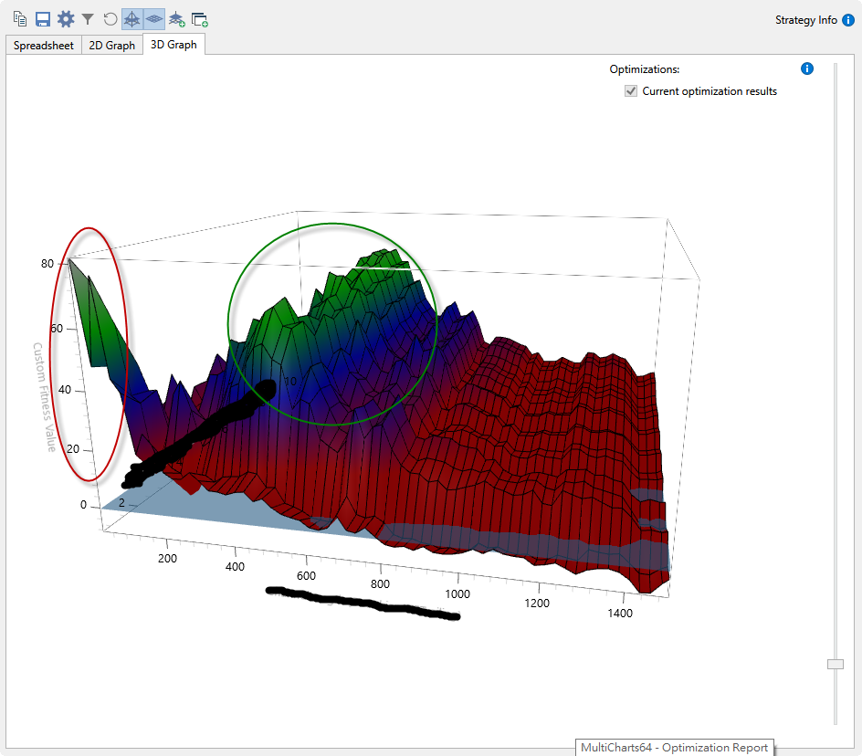Click the 200 axis tick label
Screen dimensions: 862x756
pos(167,559)
